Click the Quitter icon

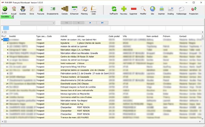click(5, 9)
